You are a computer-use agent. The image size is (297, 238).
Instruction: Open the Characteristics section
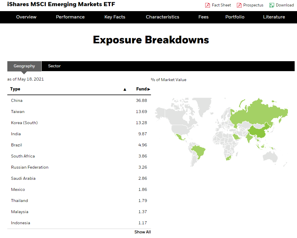pyautogui.click(x=162, y=17)
